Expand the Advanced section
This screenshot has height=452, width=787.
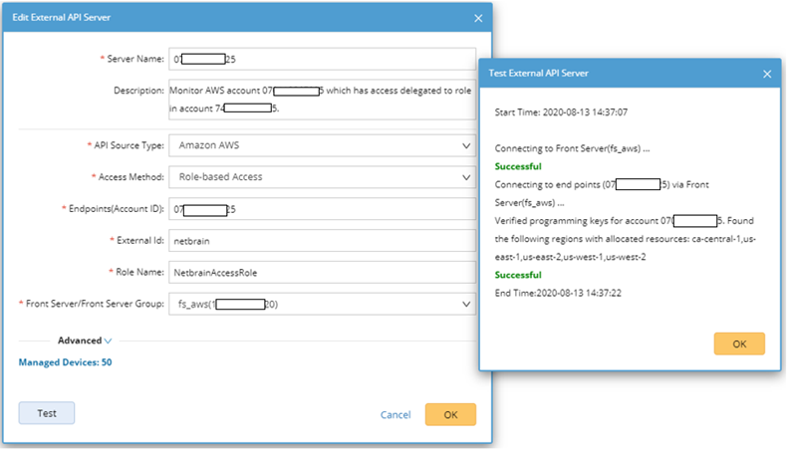point(85,340)
